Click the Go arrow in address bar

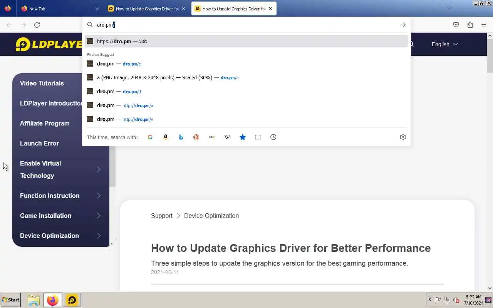[x=403, y=25]
